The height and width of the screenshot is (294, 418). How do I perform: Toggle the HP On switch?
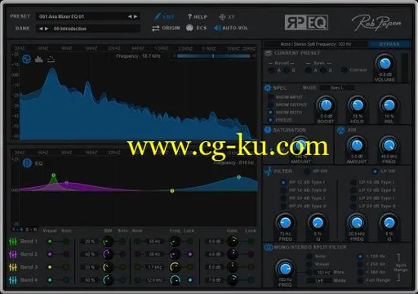(x=307, y=171)
